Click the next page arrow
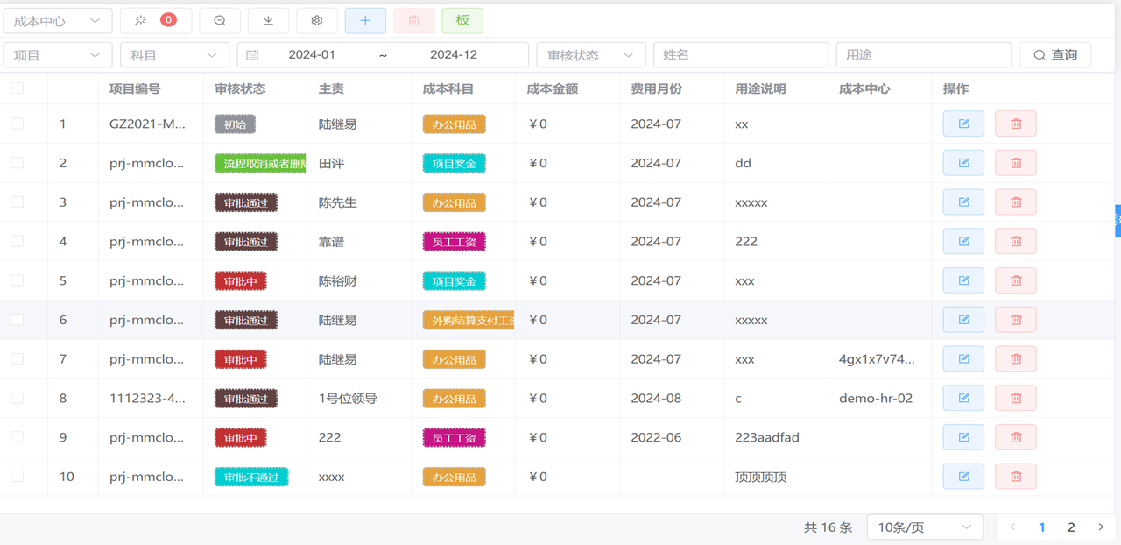 [1101, 527]
